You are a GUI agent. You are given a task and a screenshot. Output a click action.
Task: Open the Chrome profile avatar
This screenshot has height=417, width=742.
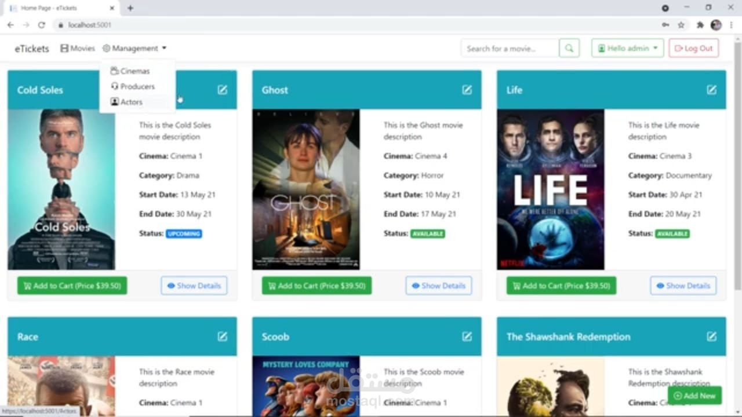(716, 25)
